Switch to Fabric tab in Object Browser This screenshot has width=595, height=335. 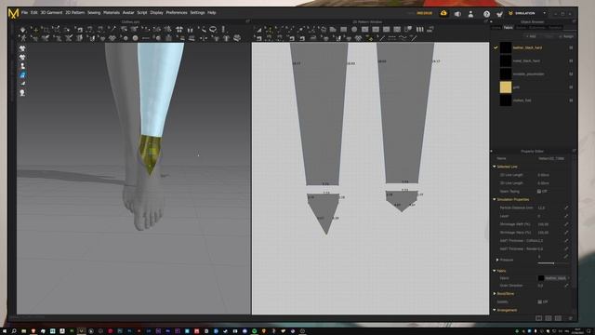point(509,27)
